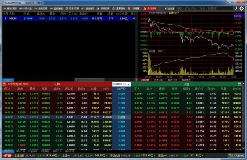This screenshot has width=247, height=160.
Task: Expand the 2019年8月 expiry date dropdown
Action: click(x=121, y=84)
